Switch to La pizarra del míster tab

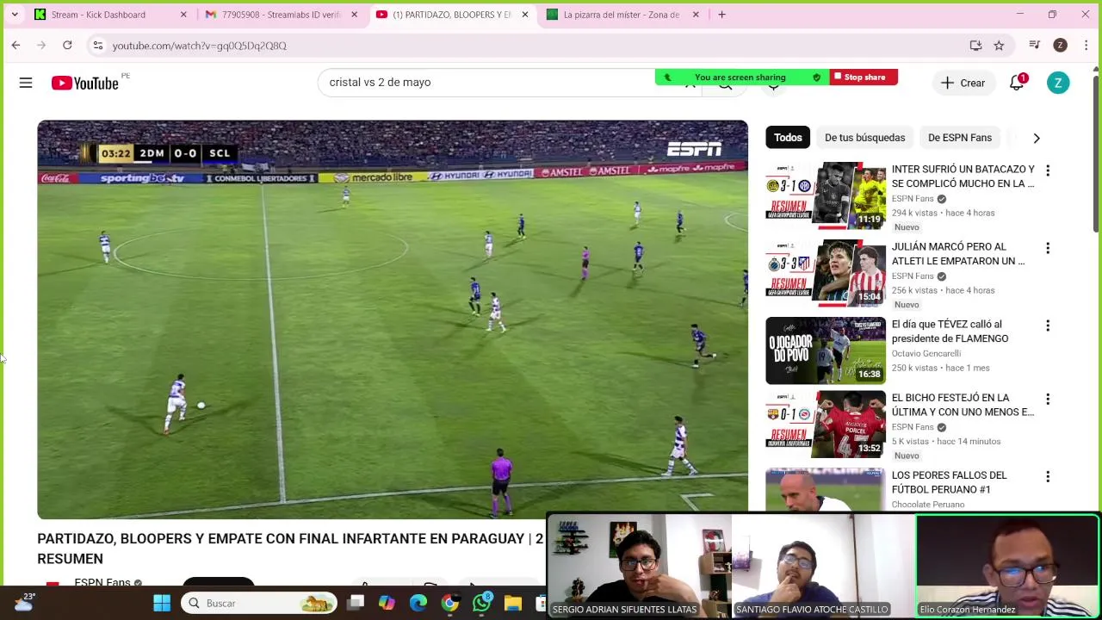[621, 15]
